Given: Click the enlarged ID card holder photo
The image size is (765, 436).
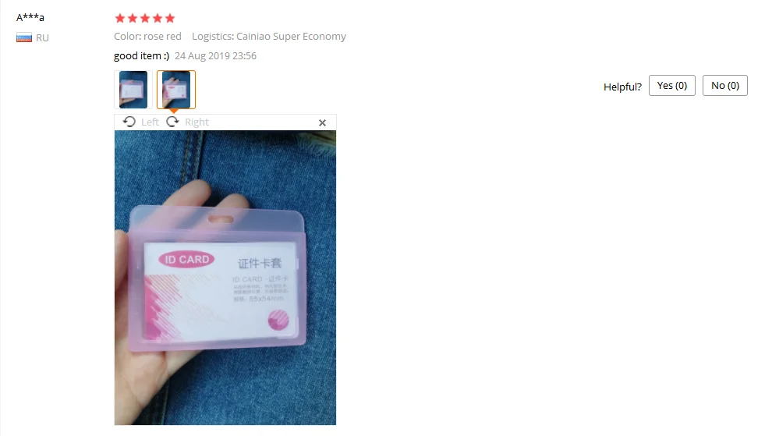Looking at the screenshot, I should (225, 278).
